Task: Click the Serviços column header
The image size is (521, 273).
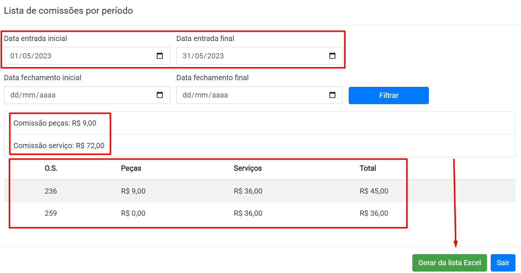Action: click(247, 168)
